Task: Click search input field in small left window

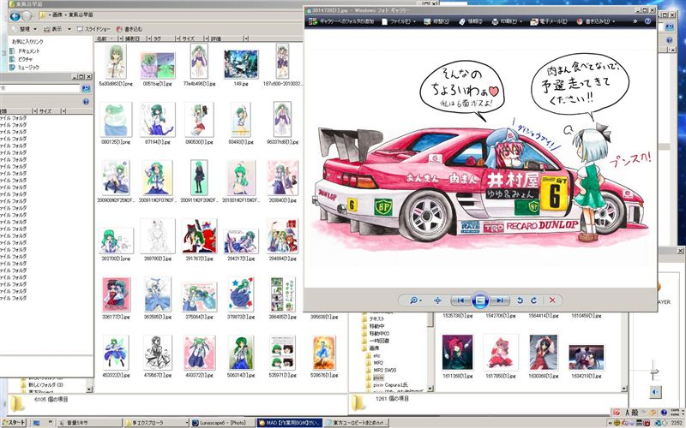Action: click(39, 88)
